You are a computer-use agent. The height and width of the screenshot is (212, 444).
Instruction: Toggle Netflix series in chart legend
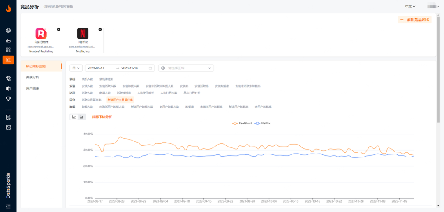click(x=263, y=123)
